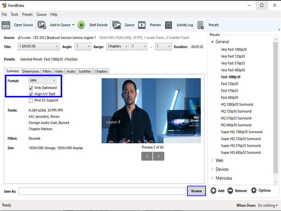The image size is (281, 211).
Task: Click the Open Source label
Action: (x=23, y=25)
